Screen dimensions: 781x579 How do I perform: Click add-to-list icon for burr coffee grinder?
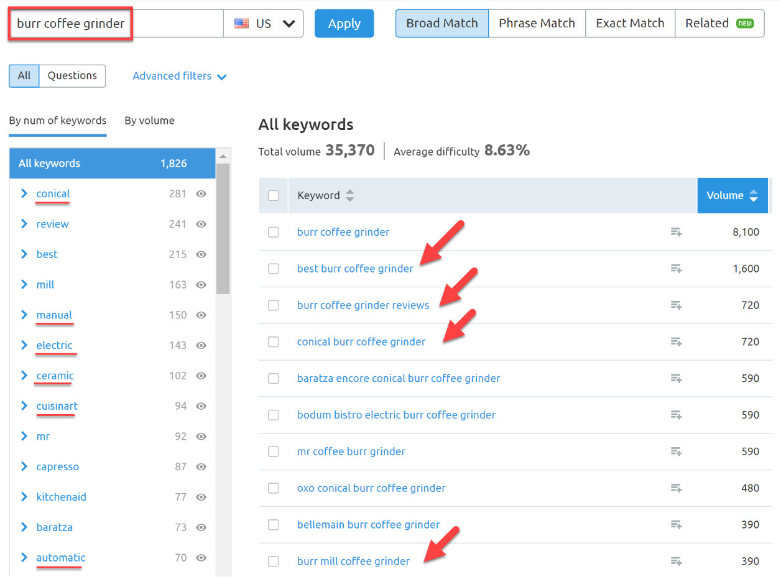676,232
